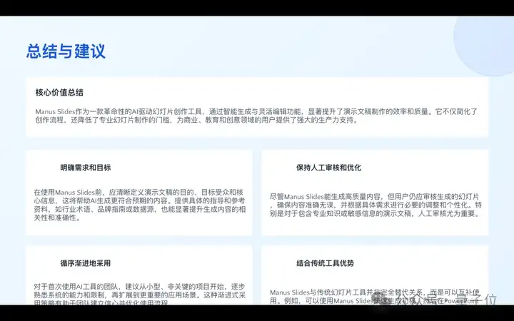Select the heading 核心价值总结
The width and height of the screenshot is (514, 321).
(x=59, y=92)
